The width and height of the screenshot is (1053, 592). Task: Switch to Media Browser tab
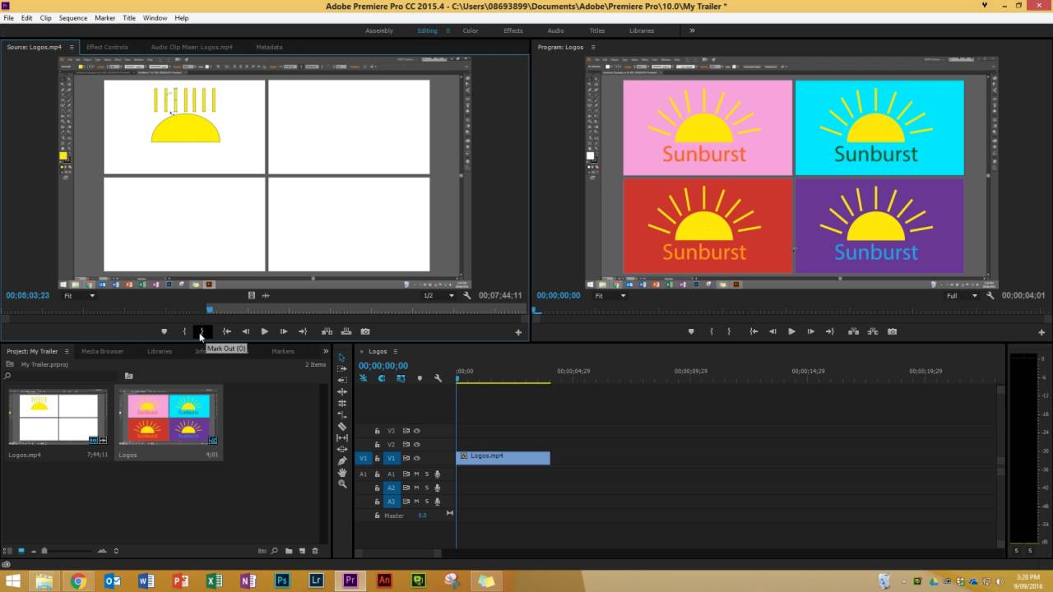point(102,351)
